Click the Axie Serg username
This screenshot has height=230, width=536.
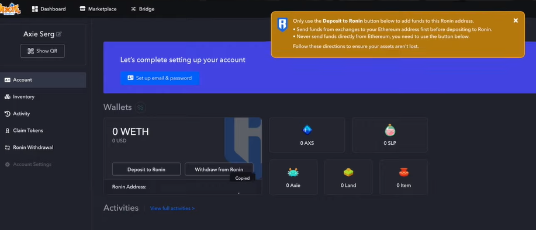(x=39, y=34)
